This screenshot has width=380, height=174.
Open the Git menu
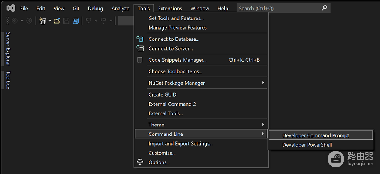76,9
